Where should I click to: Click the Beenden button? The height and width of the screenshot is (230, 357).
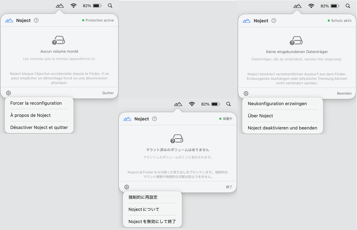point(344,94)
